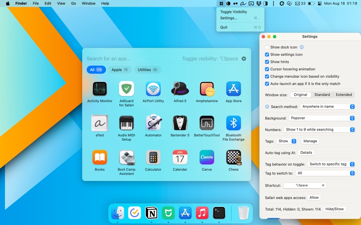Toggle Show hints checkbox
The height and width of the screenshot is (225, 361).
267,62
